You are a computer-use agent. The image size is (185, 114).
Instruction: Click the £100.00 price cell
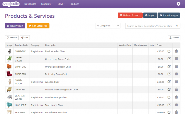pos(161,112)
